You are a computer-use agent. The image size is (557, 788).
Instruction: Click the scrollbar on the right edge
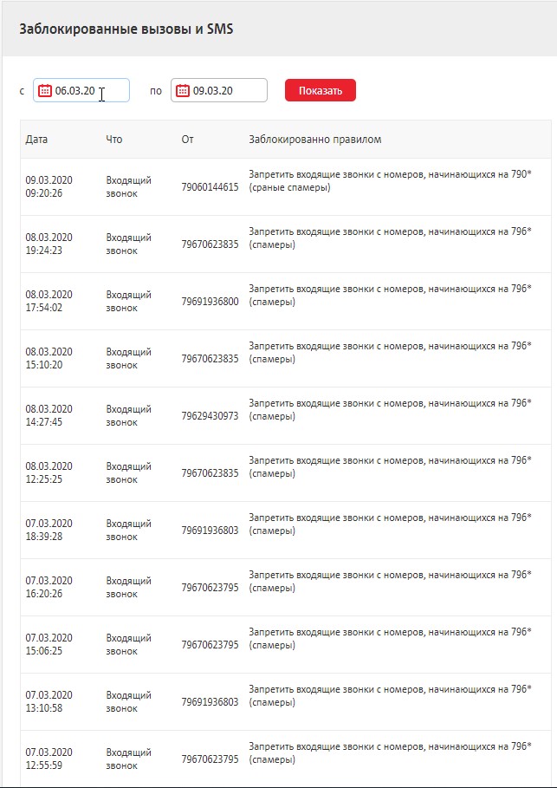[553, 390]
